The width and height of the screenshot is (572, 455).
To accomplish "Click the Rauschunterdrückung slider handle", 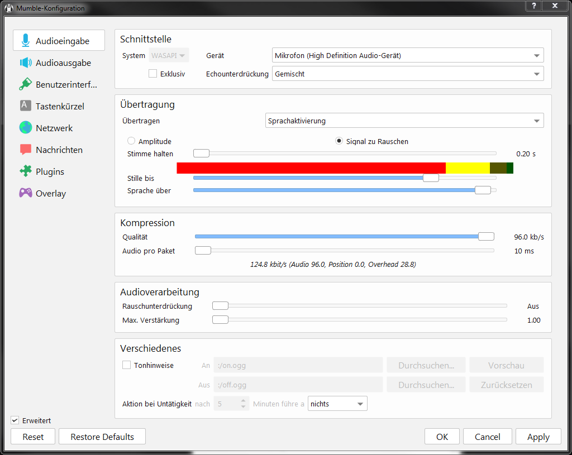I will click(221, 306).
